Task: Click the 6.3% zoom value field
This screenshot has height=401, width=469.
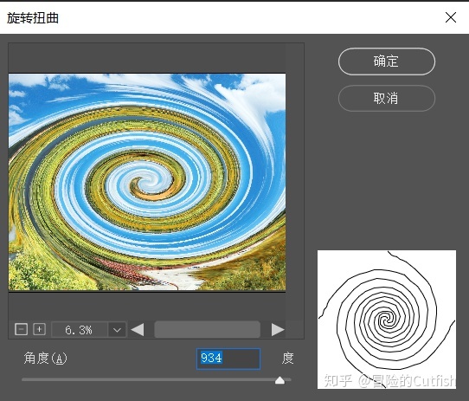Action: [80, 330]
